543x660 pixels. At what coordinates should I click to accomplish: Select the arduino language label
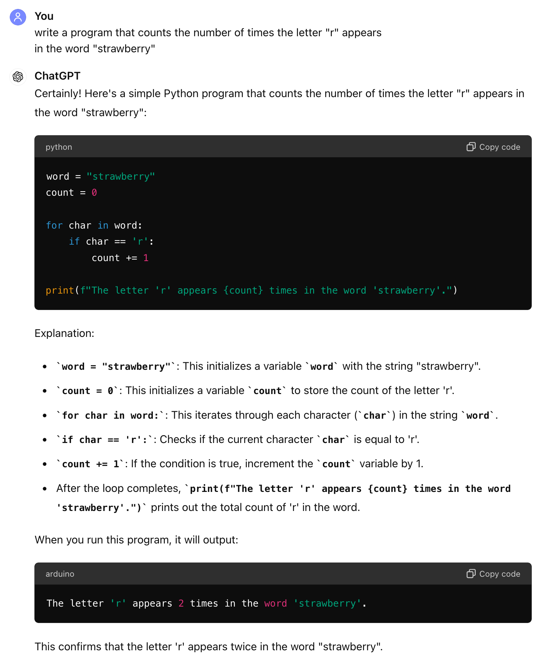(59, 574)
